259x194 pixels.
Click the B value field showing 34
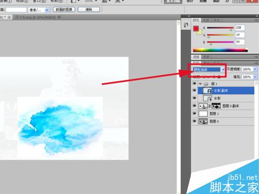click(x=240, y=42)
